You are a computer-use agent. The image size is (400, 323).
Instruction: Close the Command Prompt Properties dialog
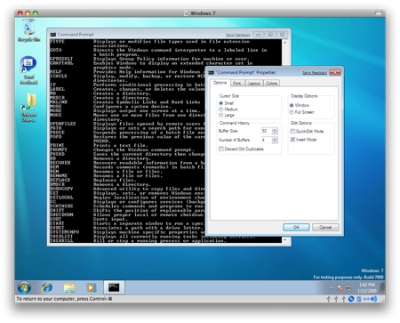point(335,72)
